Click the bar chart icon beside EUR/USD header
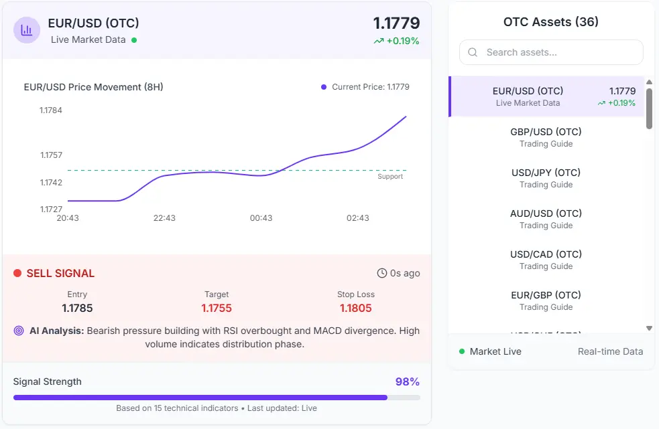This screenshot has height=429, width=659. [25, 30]
